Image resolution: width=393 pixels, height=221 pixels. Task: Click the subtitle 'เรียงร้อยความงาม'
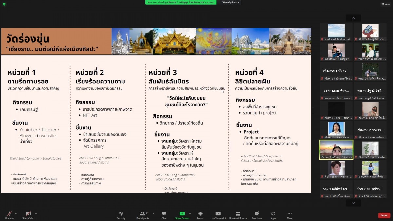(x=100, y=81)
